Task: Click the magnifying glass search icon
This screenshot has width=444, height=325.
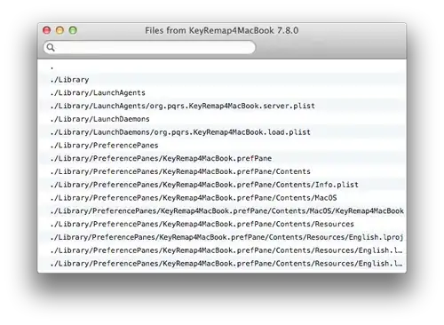Action: [x=51, y=47]
